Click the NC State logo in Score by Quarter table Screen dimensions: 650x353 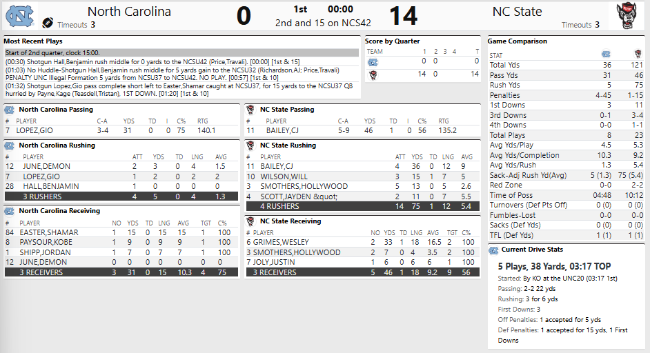click(373, 74)
